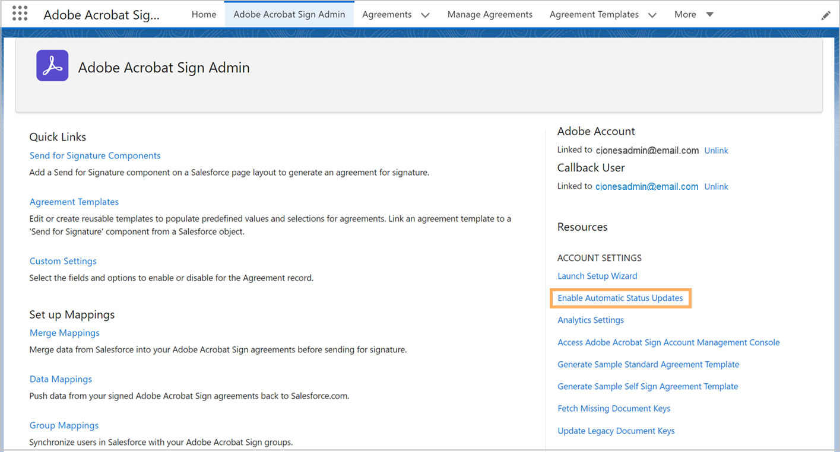Switch to the Agreements tab
Screen dimensions: 840x452
pyautogui.click(x=387, y=14)
